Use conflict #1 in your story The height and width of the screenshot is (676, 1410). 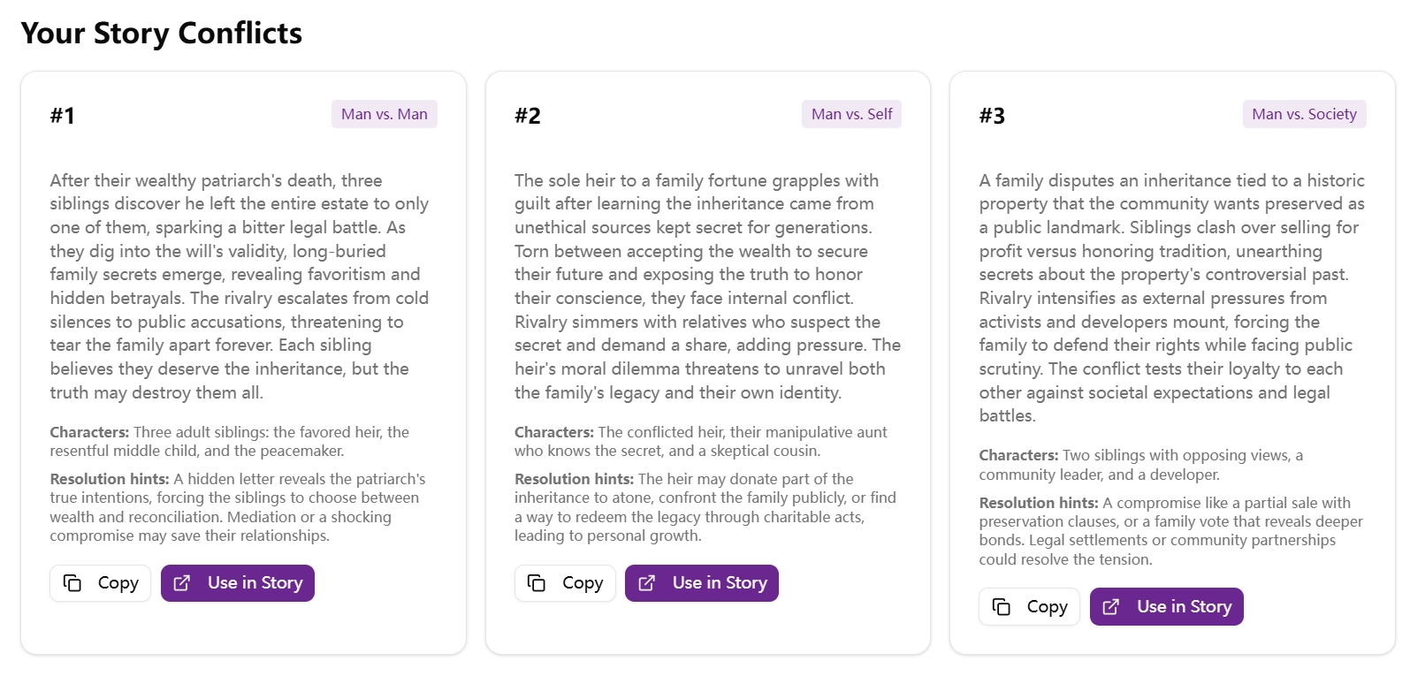pyautogui.click(x=237, y=583)
